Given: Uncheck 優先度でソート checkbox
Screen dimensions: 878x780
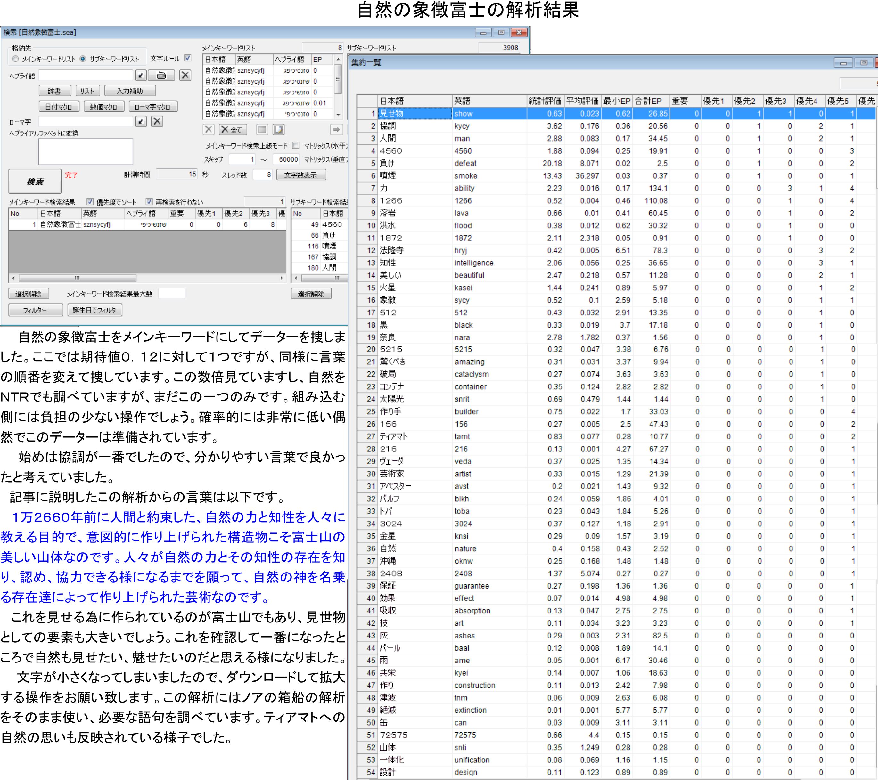Looking at the screenshot, I should [90, 202].
